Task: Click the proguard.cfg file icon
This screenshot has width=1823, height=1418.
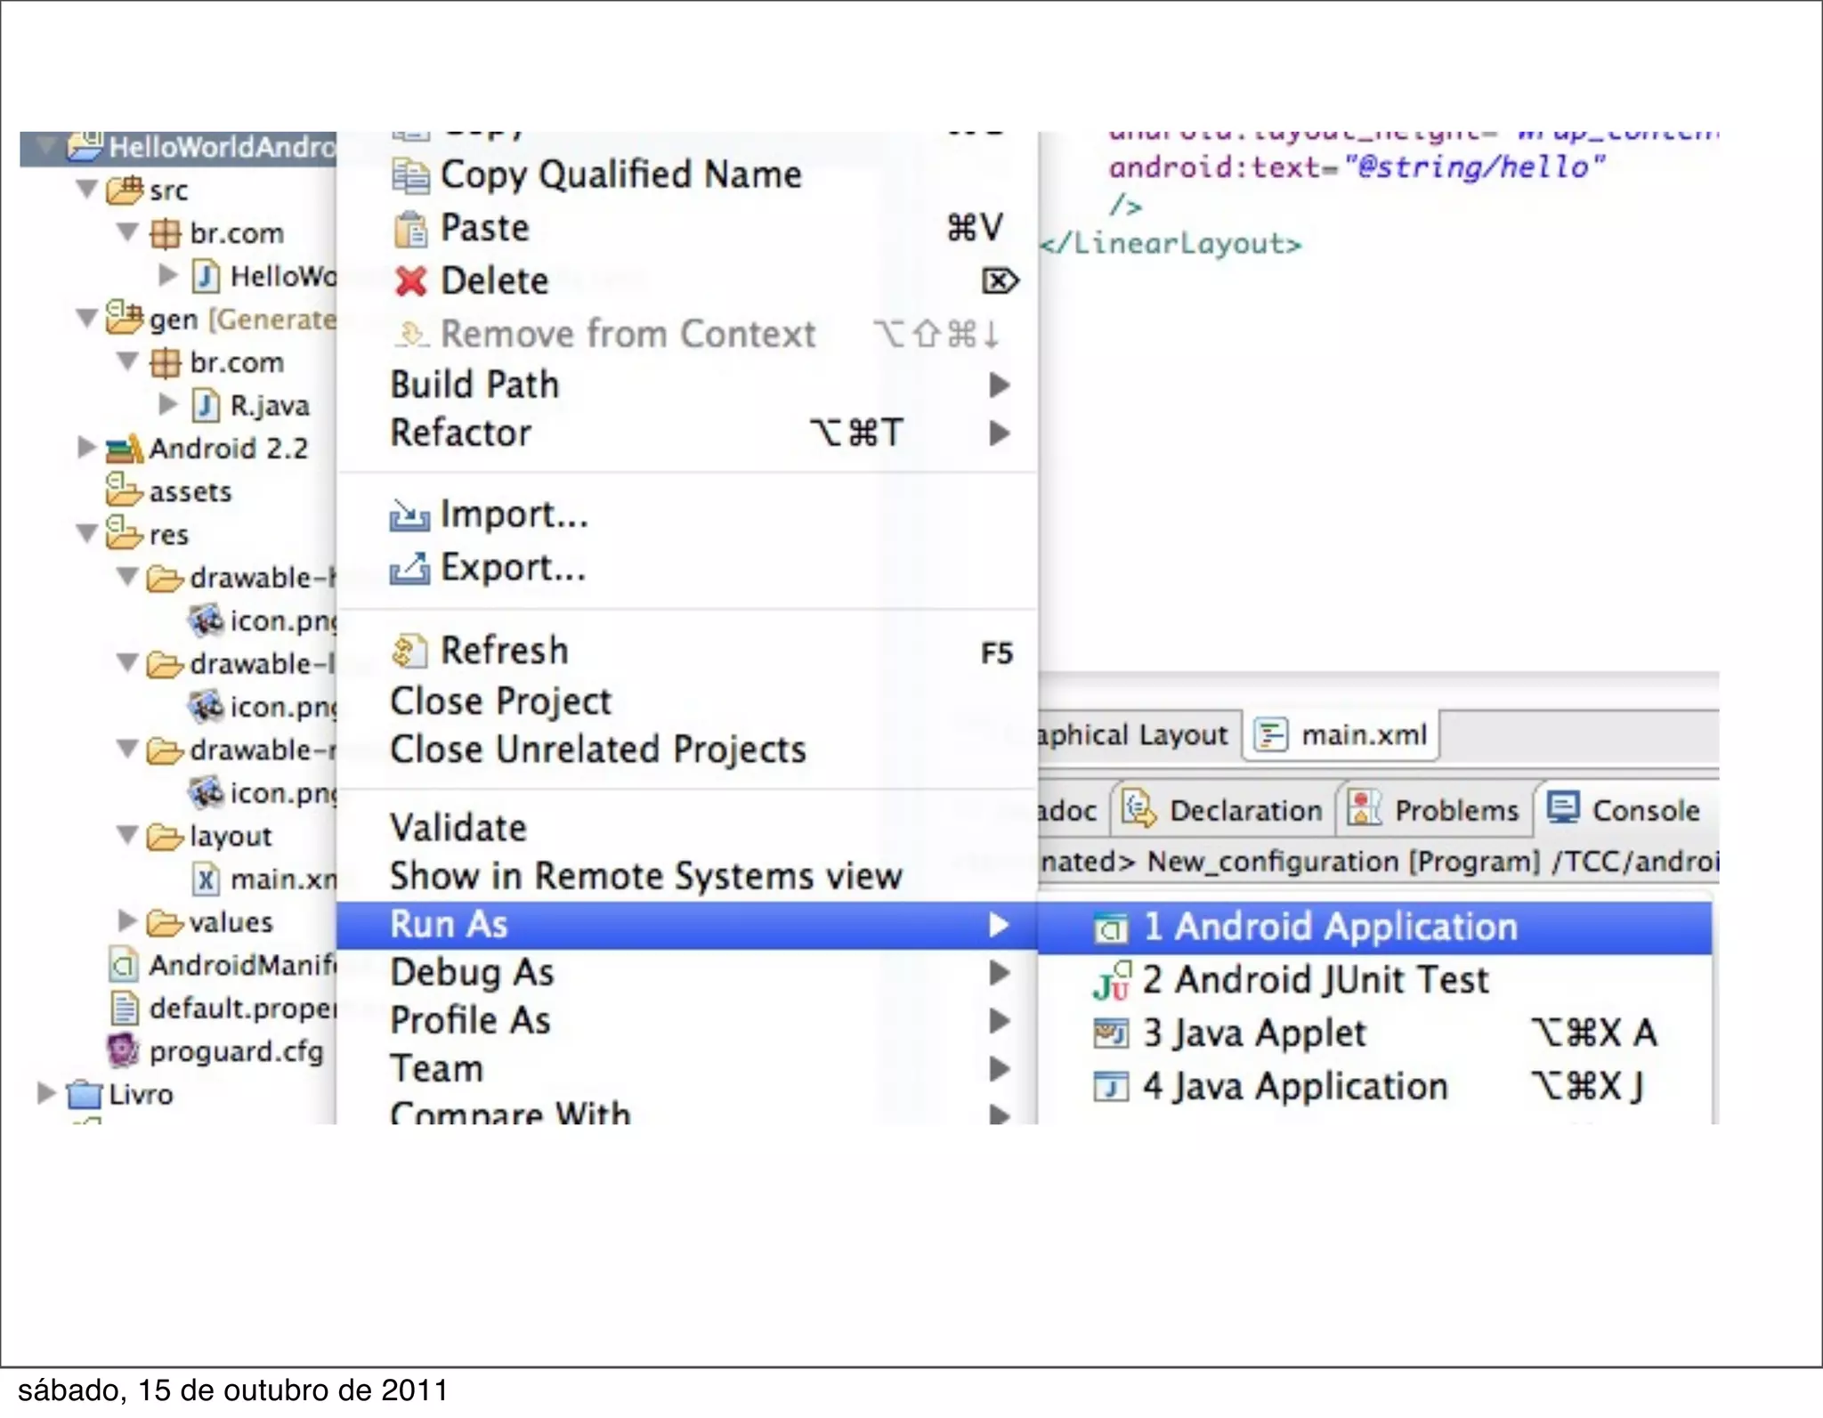Action: coord(123,1051)
